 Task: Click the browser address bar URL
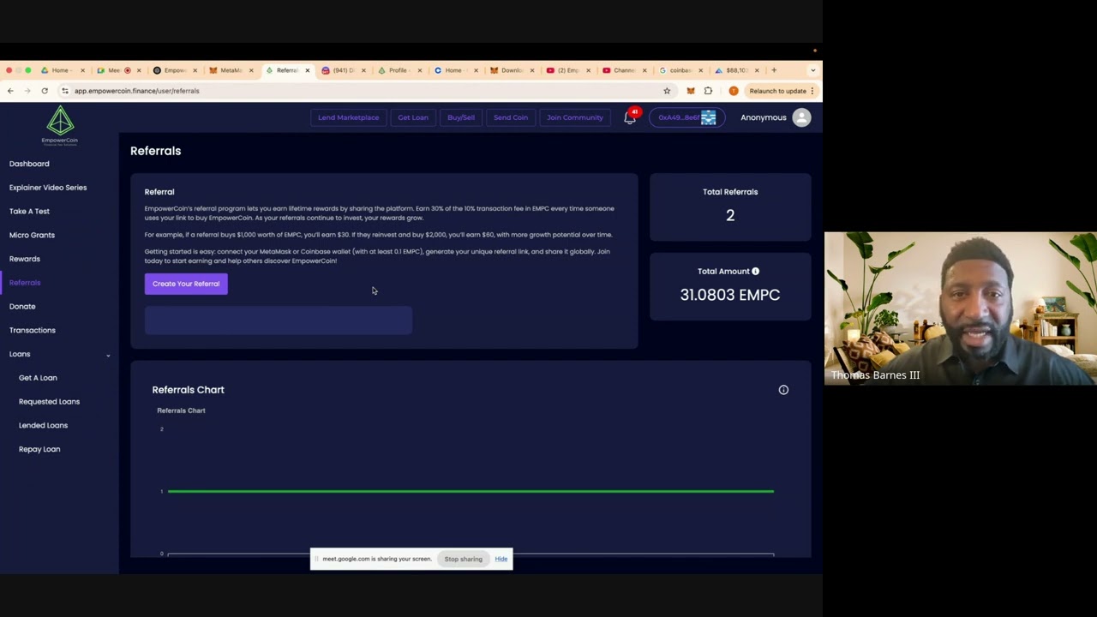137,91
